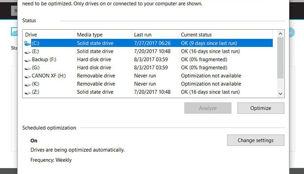Open Change settings for scheduled optimization
The image size is (304, 174).
click(256, 140)
